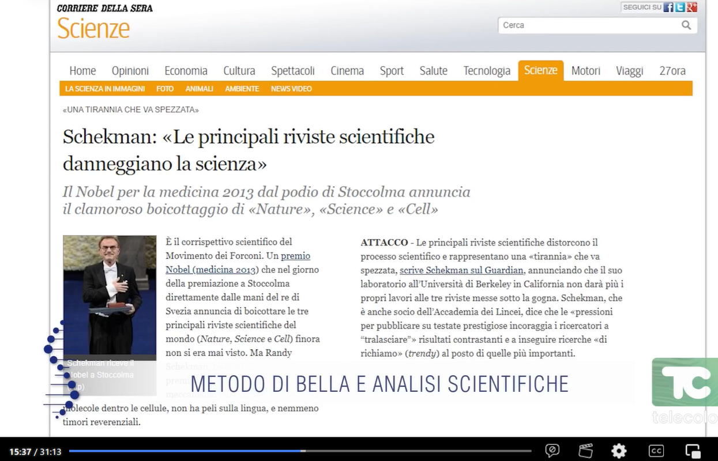Open the Salute section
The width and height of the screenshot is (718, 461).
point(434,71)
